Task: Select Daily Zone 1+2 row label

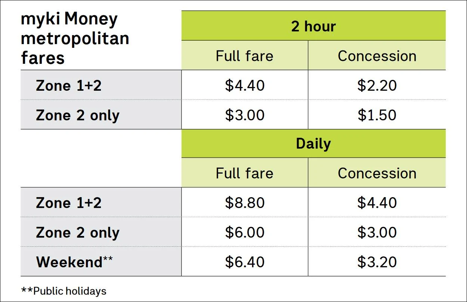Action: pyautogui.click(x=69, y=203)
